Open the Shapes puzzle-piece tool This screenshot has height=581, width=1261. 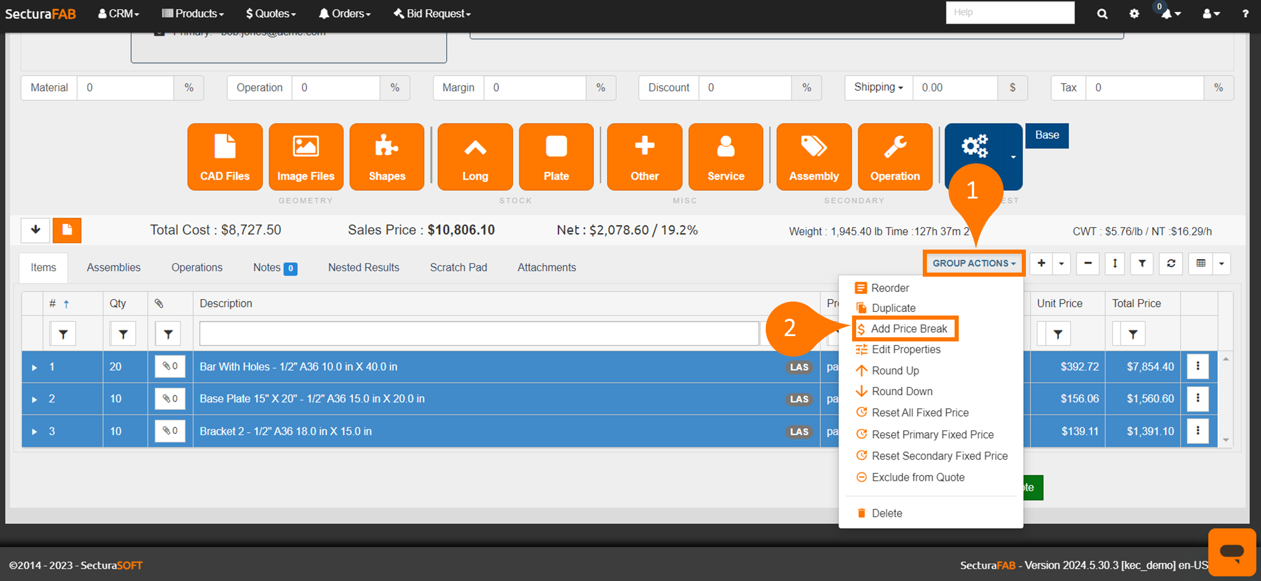[387, 157]
